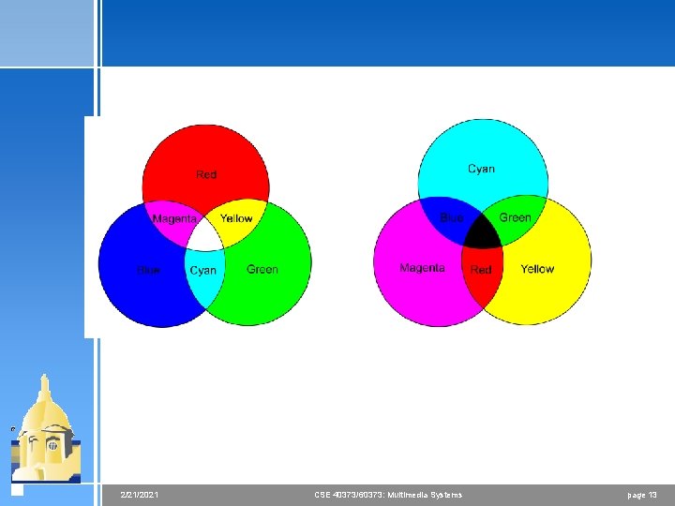675x506 pixels.
Task: Click the 2/21/2021 date in footer
Action: (140, 495)
